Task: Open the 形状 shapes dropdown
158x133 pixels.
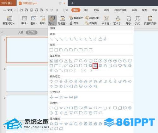Action: pyautogui.click(x=52, y=21)
